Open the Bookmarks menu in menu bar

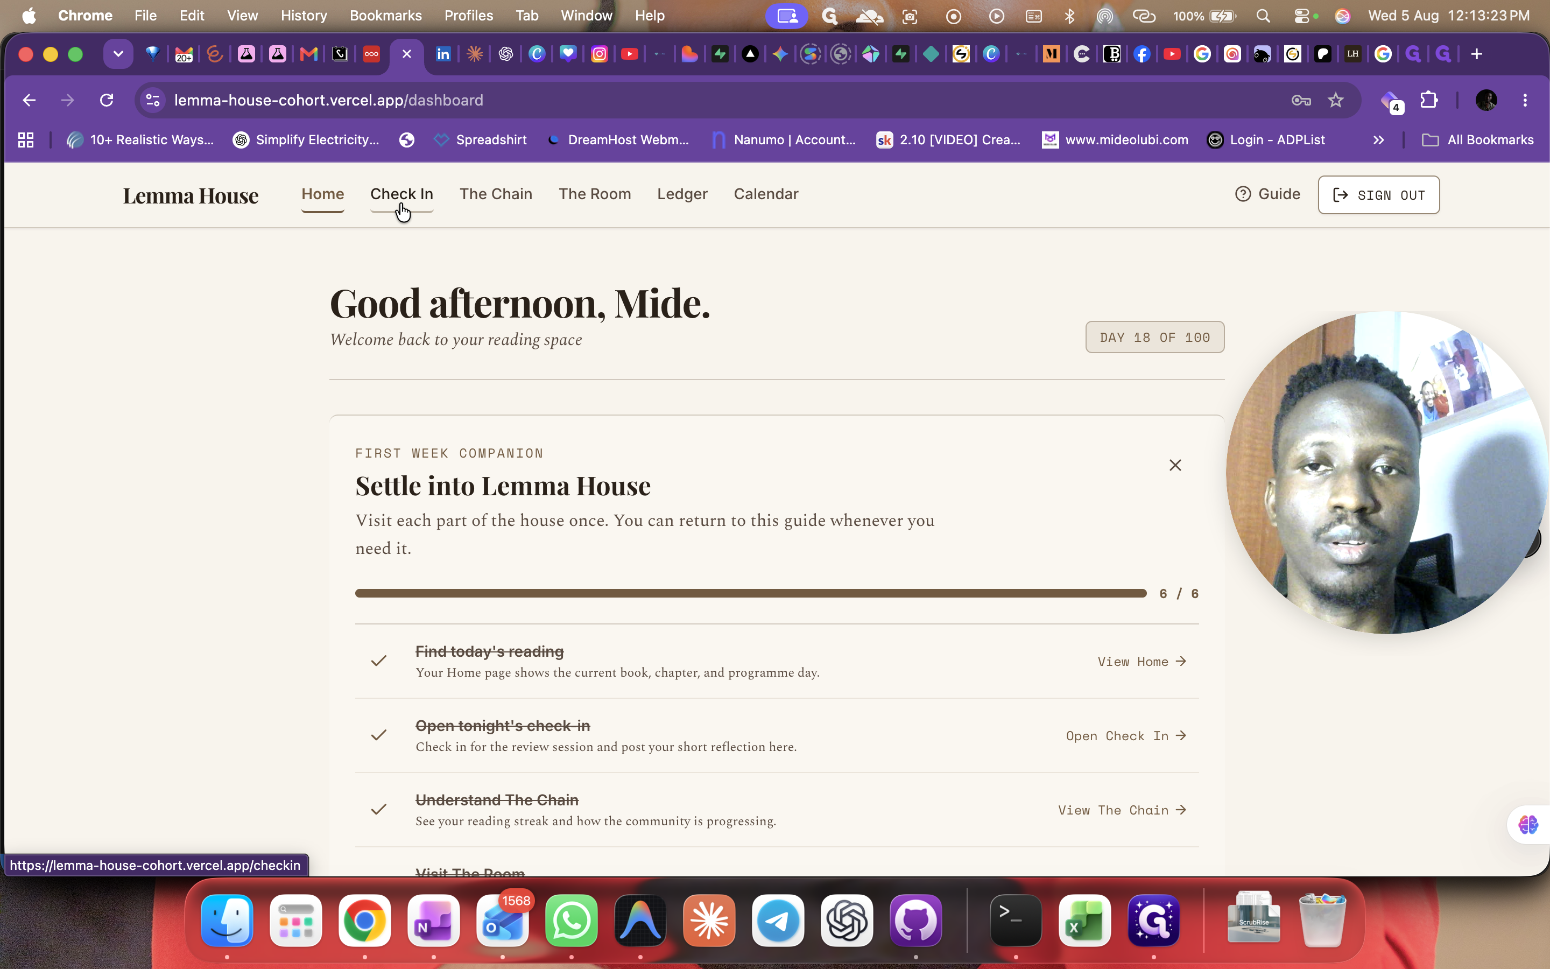click(385, 16)
